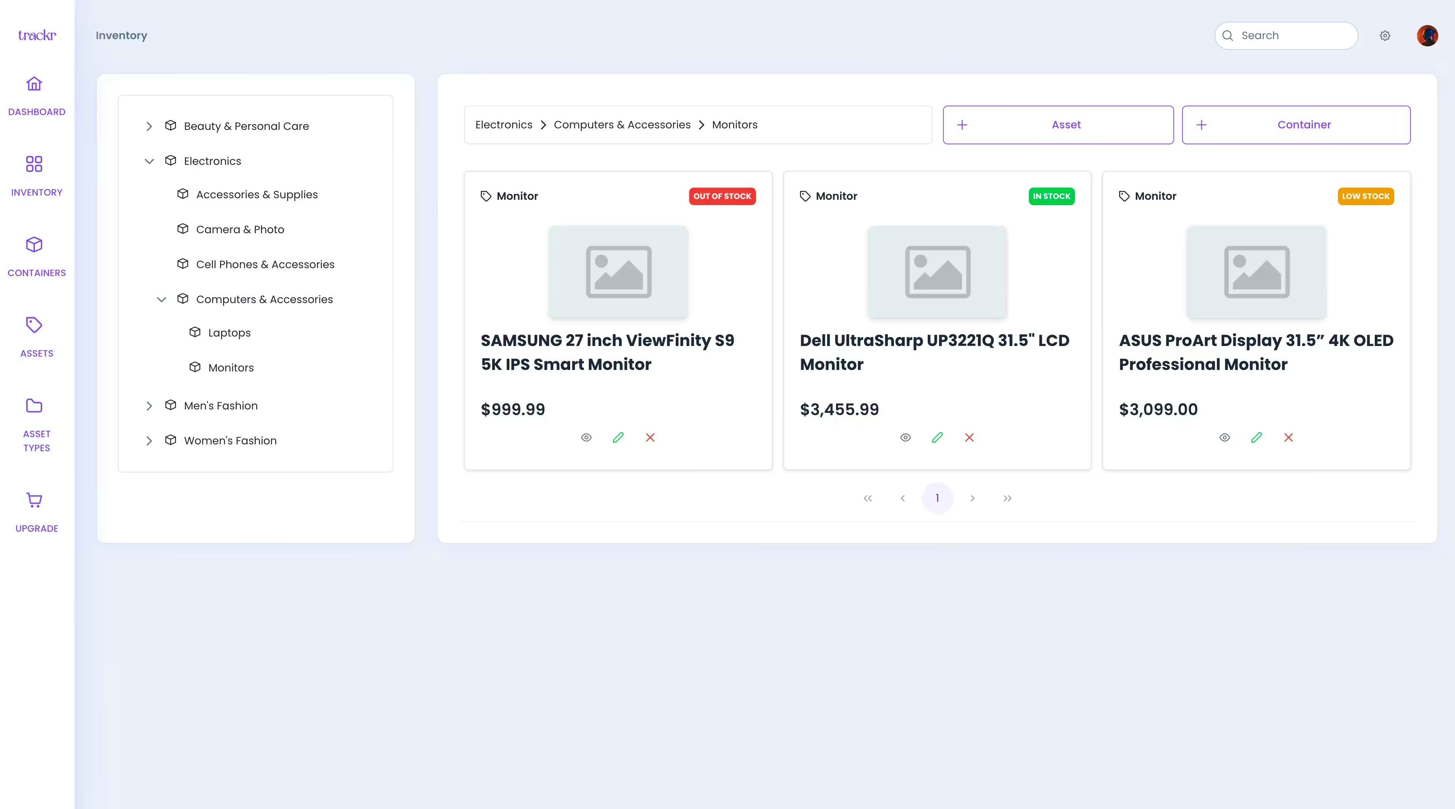Select Camera & Photo in tree

tap(240, 229)
